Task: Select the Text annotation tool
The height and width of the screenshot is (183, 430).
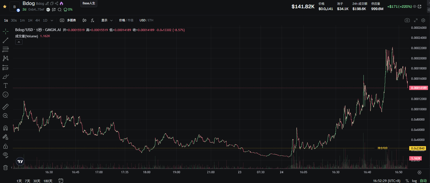Action: [x=6, y=85]
